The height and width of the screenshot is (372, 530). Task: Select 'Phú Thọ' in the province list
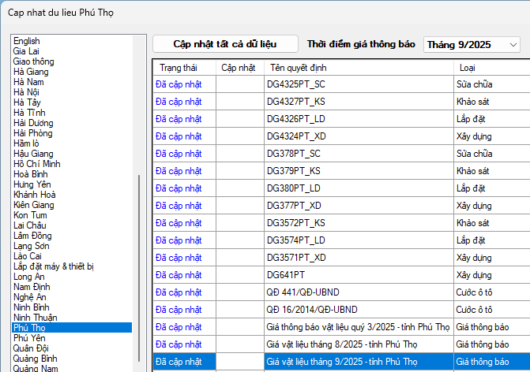(31, 327)
